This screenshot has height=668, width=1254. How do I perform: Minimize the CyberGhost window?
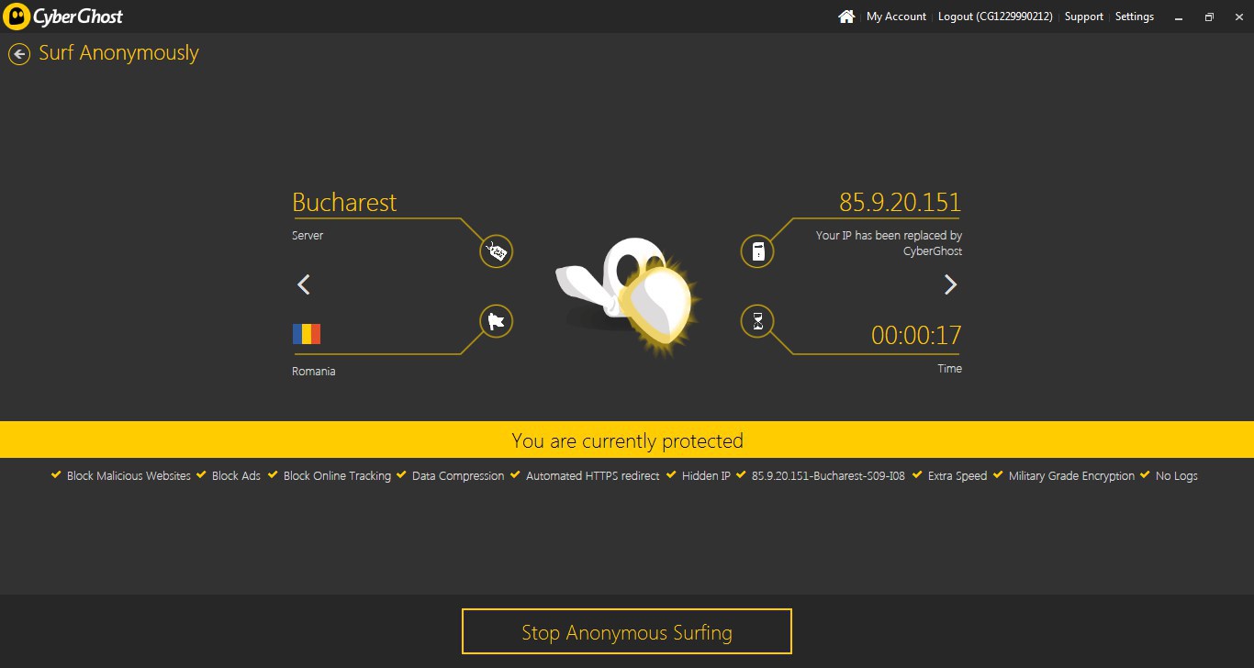(1179, 17)
